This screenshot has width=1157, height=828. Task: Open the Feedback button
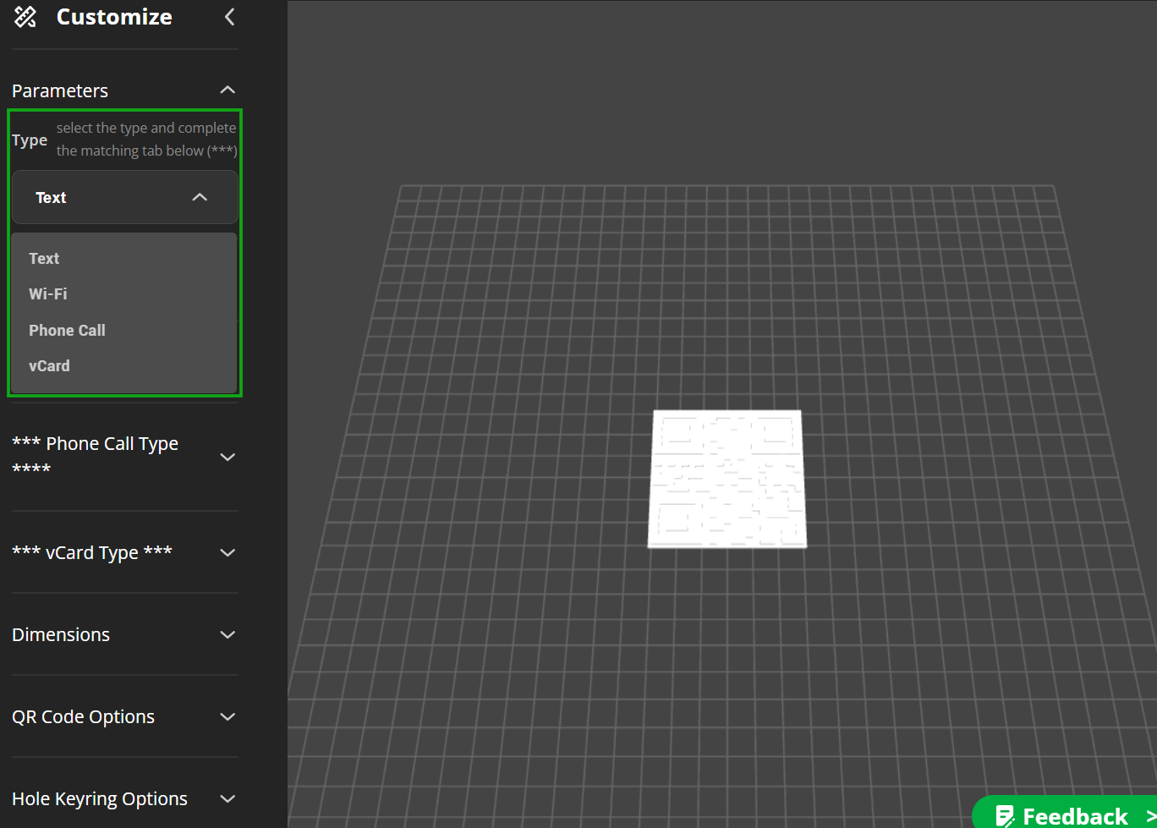click(x=1066, y=814)
